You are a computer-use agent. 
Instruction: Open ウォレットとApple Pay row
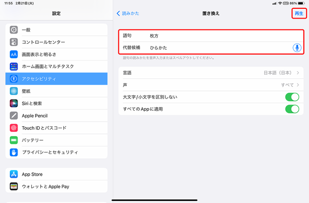pos(56,186)
